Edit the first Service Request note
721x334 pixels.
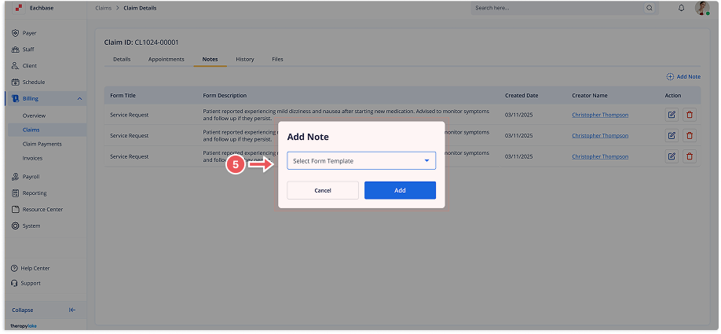tap(672, 115)
